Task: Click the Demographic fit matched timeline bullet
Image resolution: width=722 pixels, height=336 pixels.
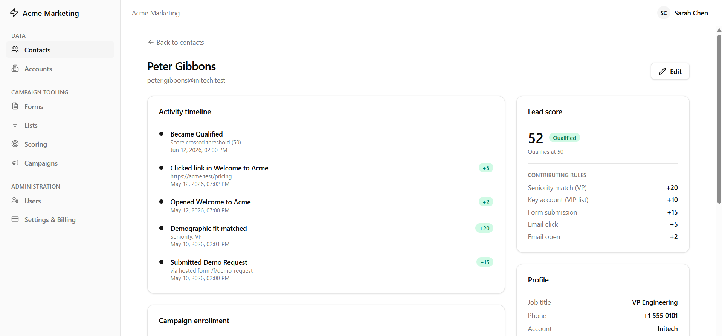Action: click(161, 228)
